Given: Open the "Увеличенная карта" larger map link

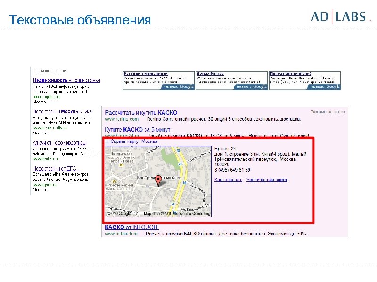Looking at the screenshot, I should tap(266, 180).
